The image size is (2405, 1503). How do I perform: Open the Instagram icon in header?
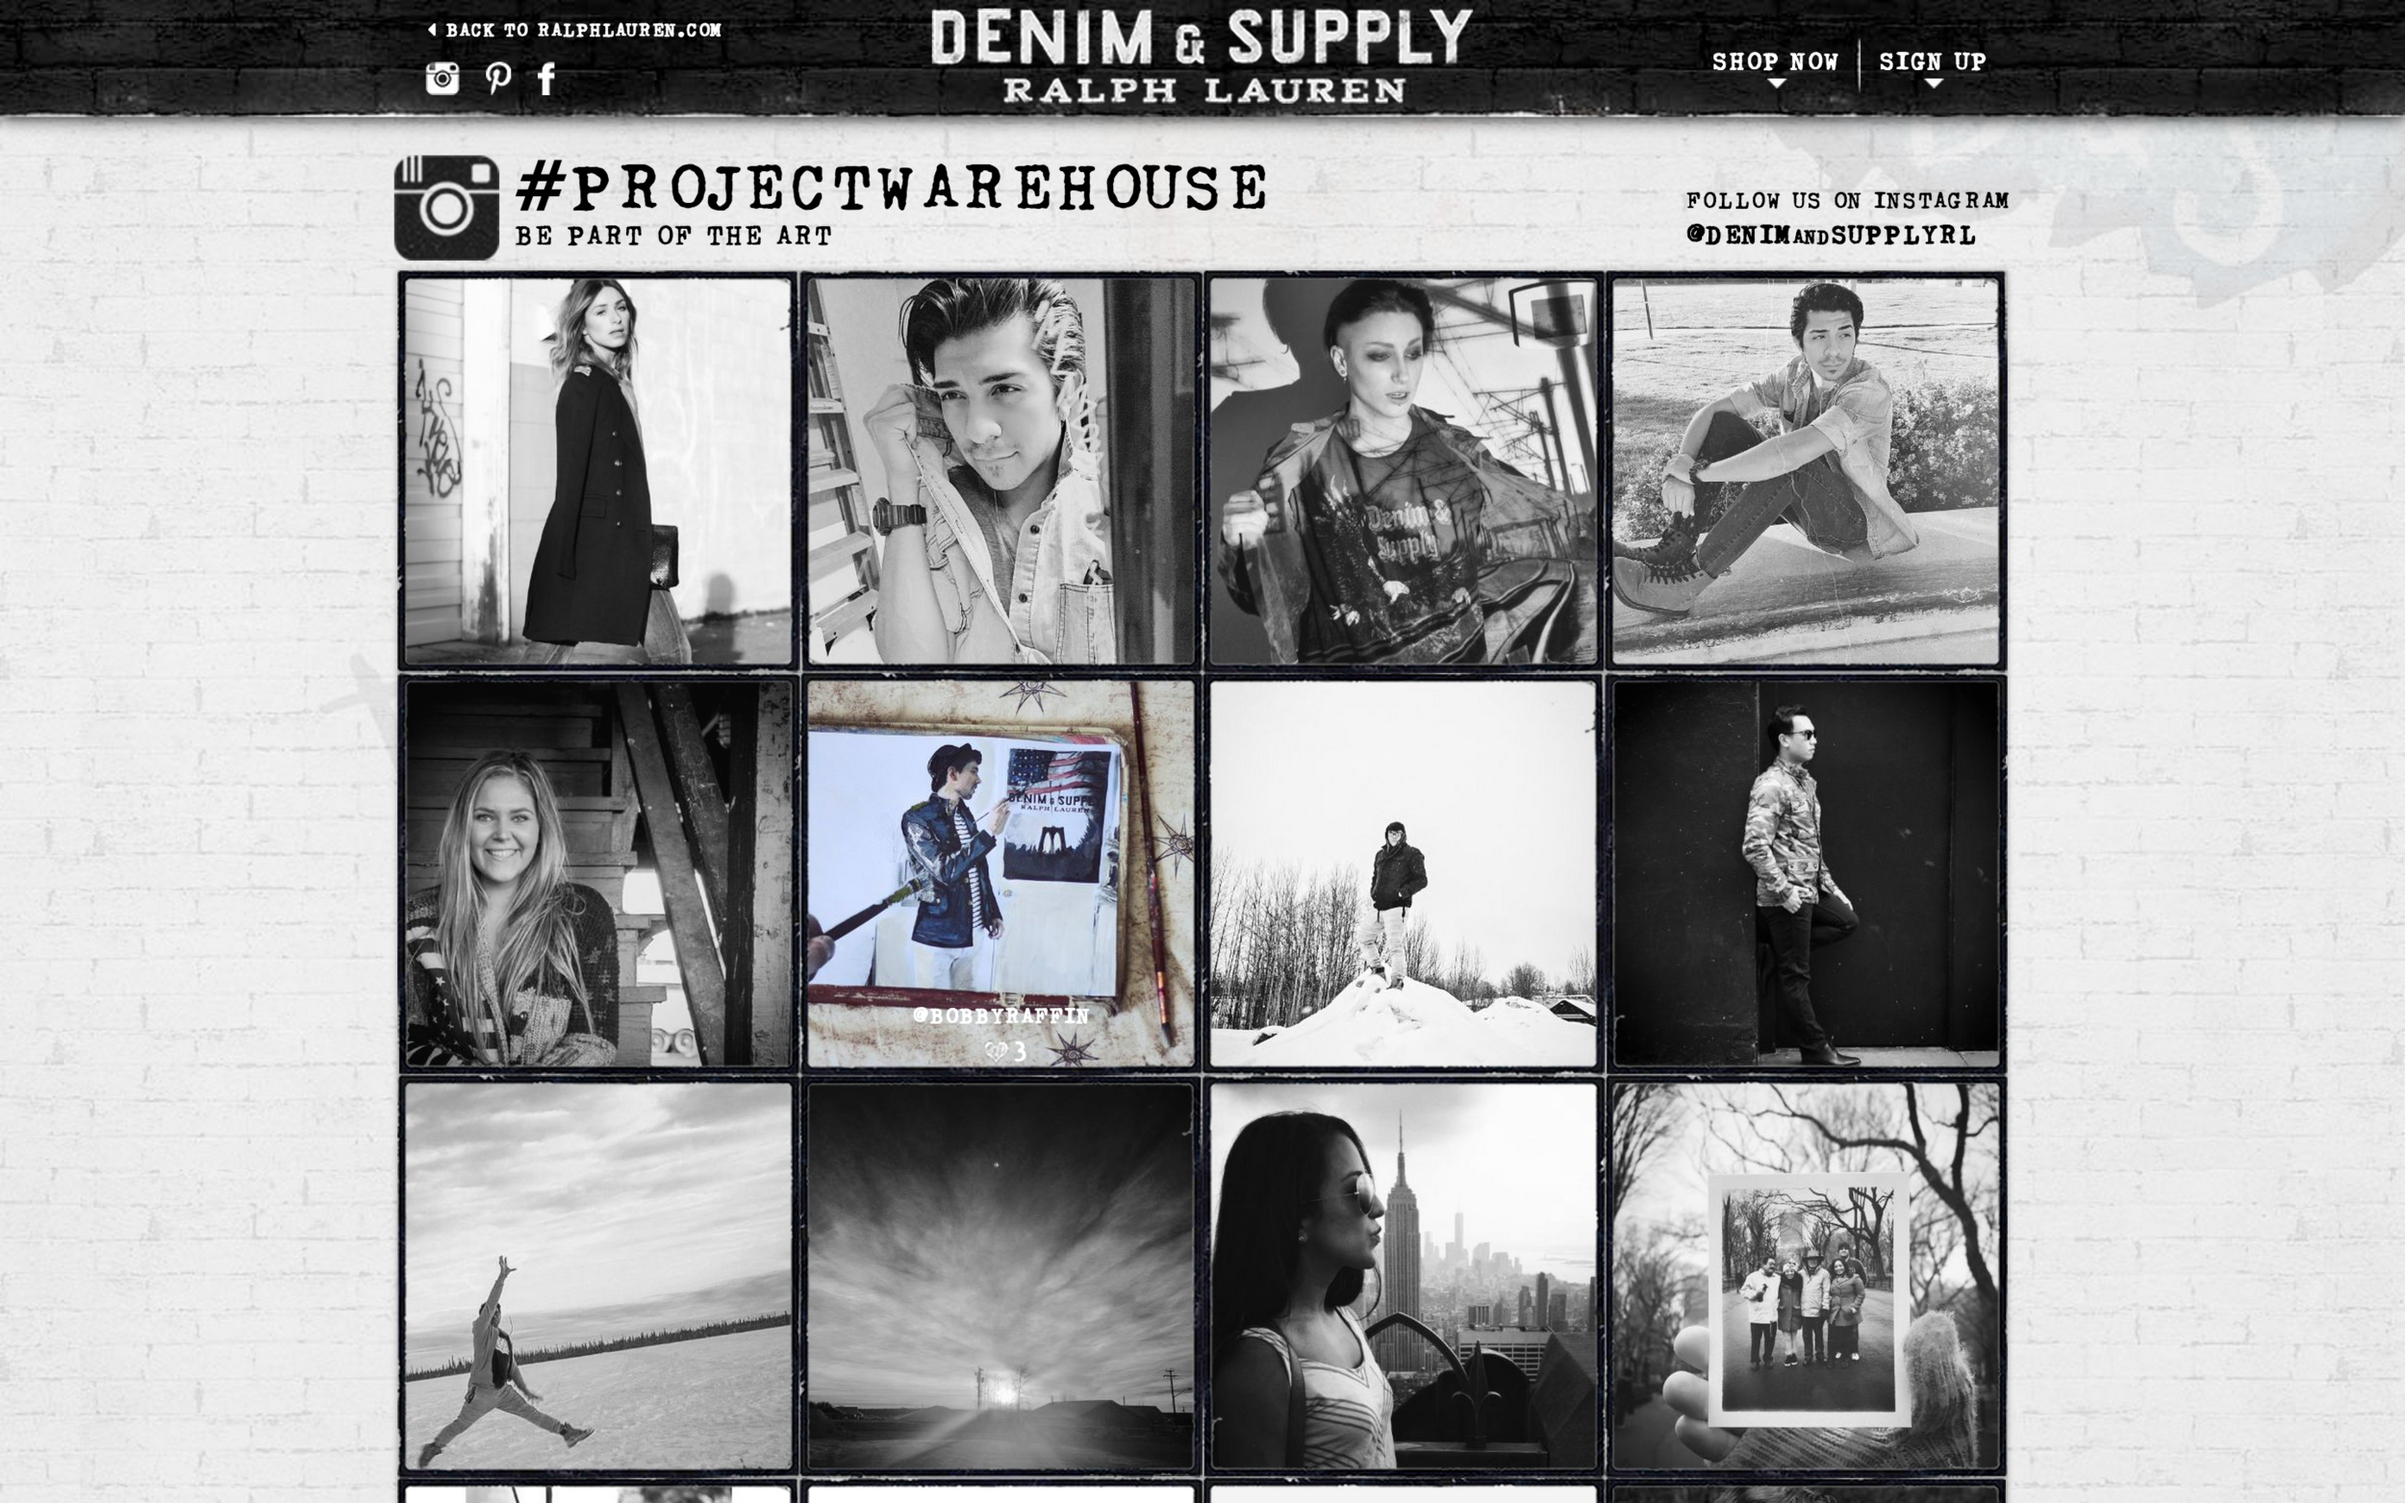(443, 78)
